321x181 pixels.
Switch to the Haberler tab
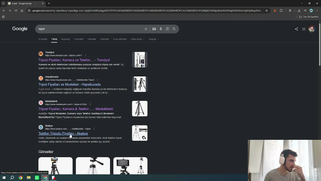[105, 39]
